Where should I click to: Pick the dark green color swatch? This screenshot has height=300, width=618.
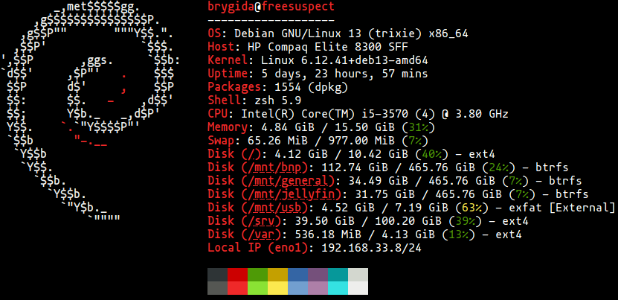tap(258, 275)
